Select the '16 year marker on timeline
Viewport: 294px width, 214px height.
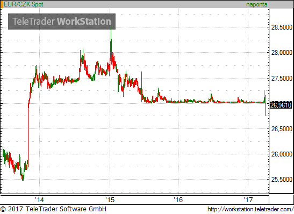[178, 199]
